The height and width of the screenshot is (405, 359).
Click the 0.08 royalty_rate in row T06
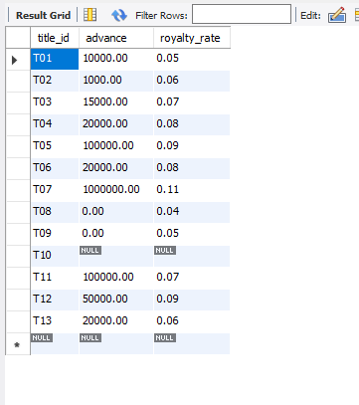(x=192, y=168)
